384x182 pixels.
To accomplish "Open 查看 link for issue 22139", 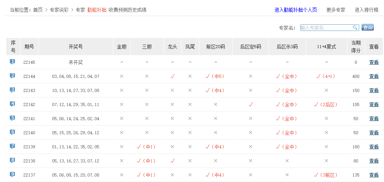I will (x=374, y=147).
